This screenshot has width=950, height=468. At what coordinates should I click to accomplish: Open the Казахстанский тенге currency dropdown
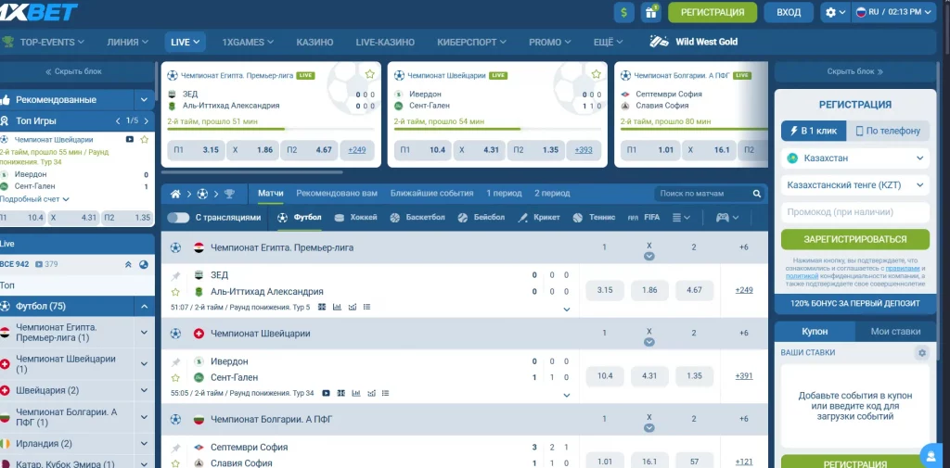point(854,184)
